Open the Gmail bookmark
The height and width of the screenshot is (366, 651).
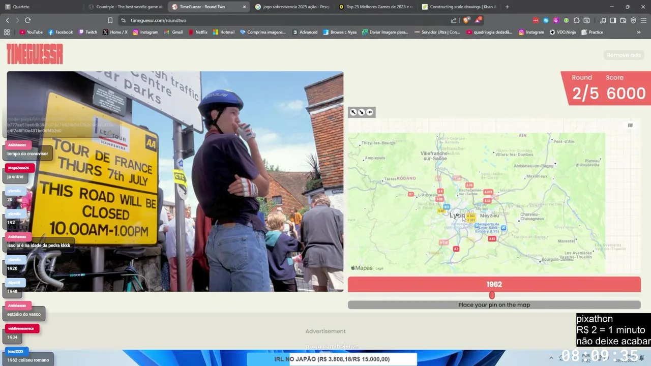173,32
